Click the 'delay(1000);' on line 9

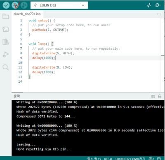[x=43, y=58]
